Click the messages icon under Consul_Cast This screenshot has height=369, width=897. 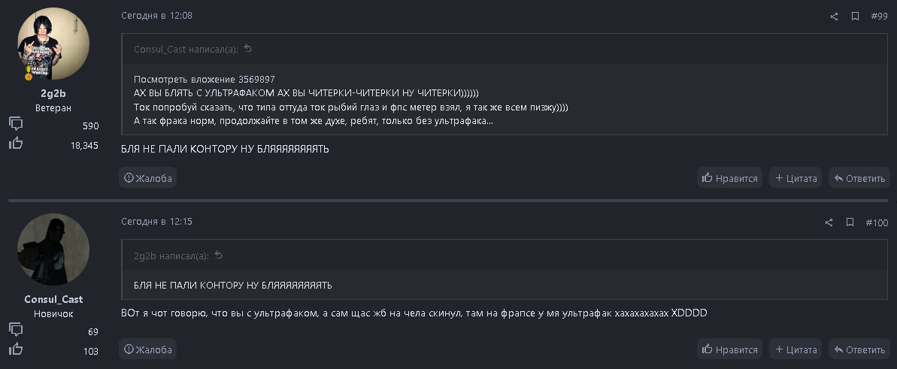click(x=16, y=330)
